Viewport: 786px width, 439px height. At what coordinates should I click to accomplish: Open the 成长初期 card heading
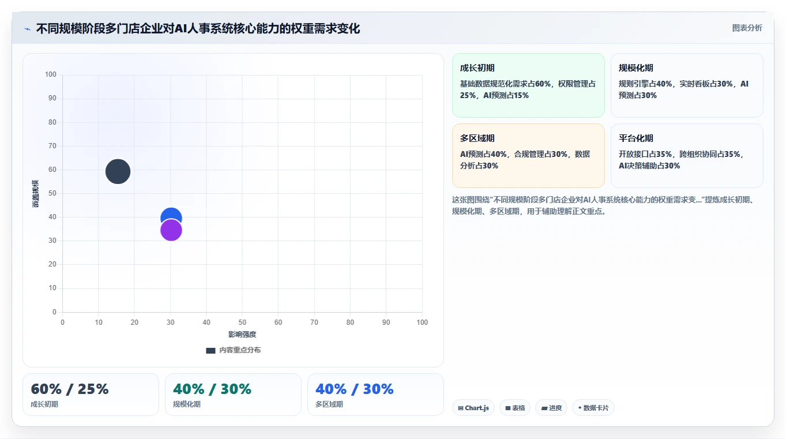click(x=477, y=68)
